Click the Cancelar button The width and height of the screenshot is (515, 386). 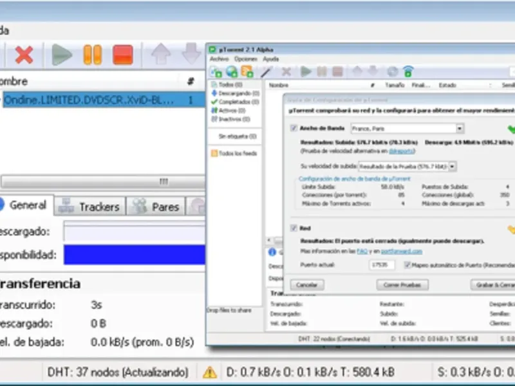[x=307, y=285]
